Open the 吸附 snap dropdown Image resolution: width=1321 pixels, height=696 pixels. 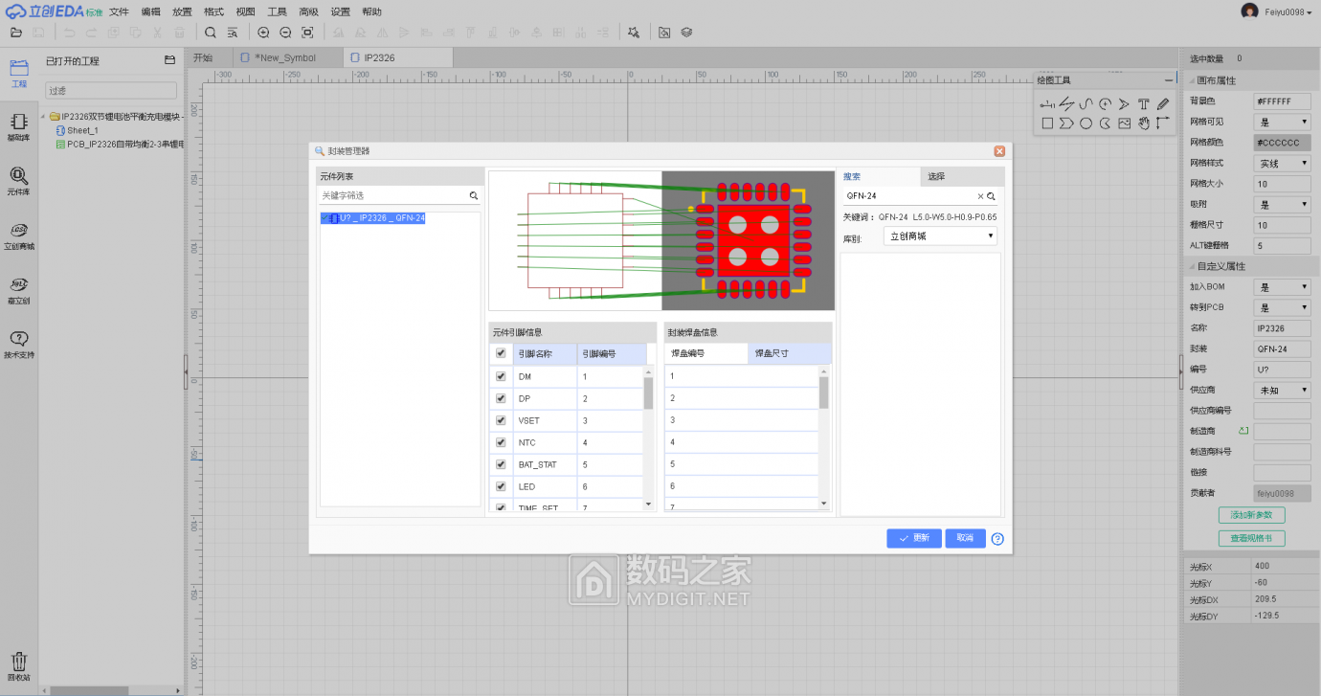click(x=1283, y=205)
